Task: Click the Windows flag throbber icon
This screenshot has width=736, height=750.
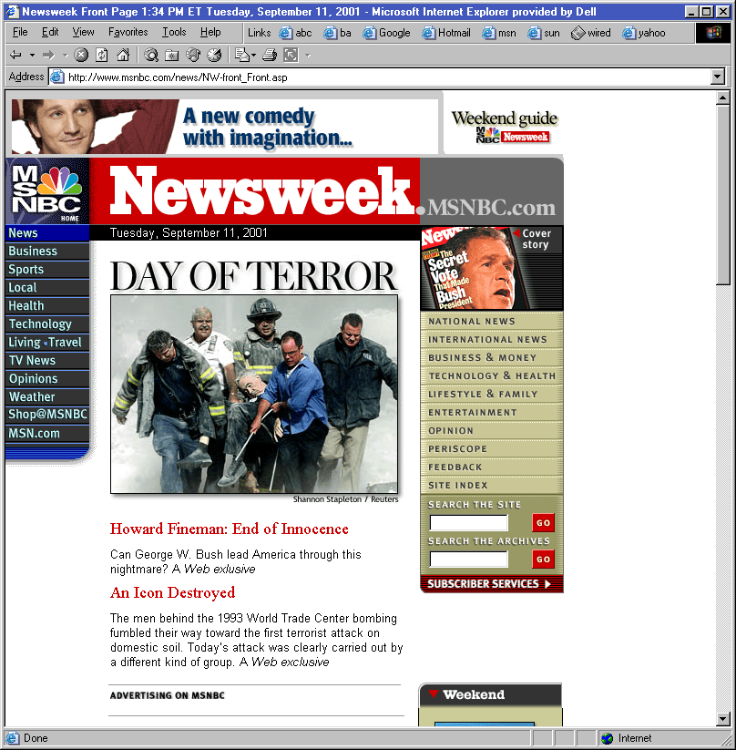Action: 712,33
